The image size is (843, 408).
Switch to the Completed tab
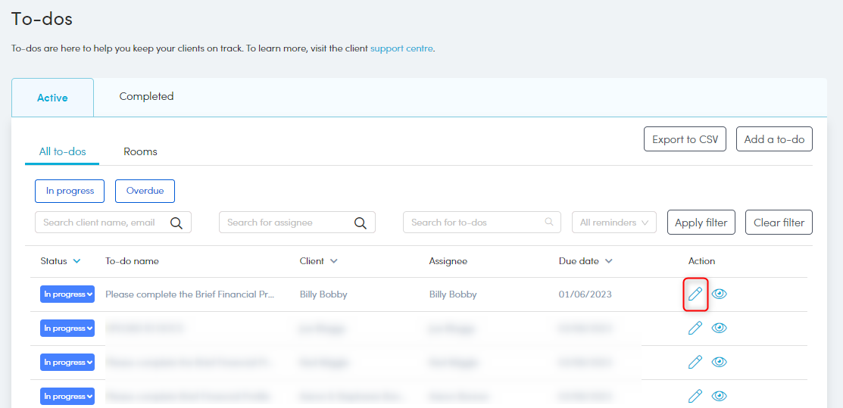(x=146, y=96)
